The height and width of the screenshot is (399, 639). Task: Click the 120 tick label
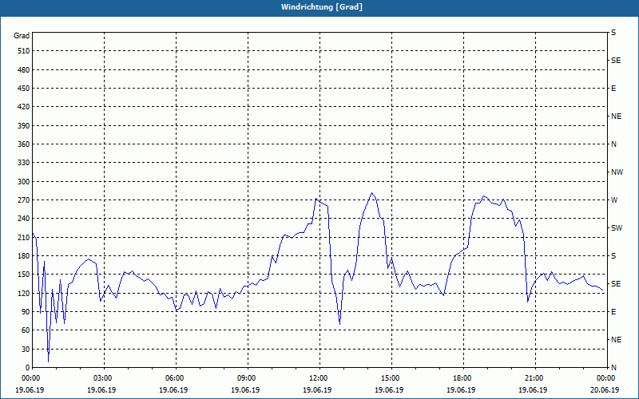pos(23,293)
